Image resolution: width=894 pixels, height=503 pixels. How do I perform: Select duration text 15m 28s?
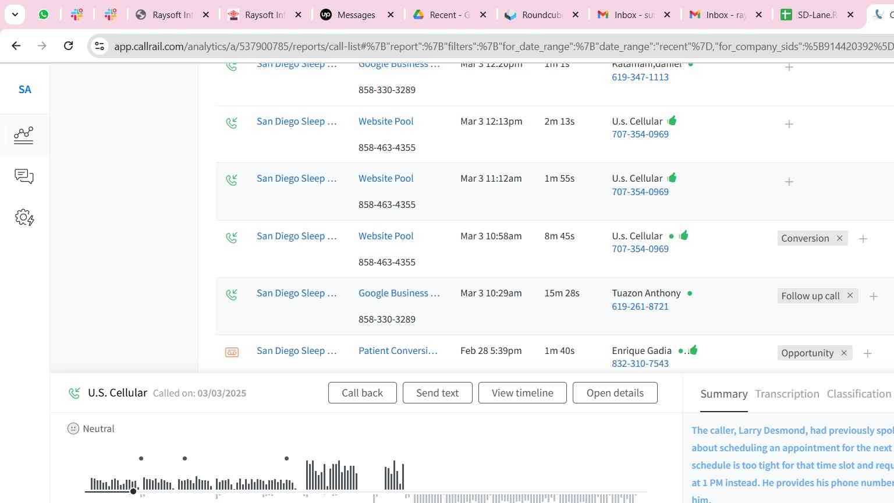(x=562, y=293)
